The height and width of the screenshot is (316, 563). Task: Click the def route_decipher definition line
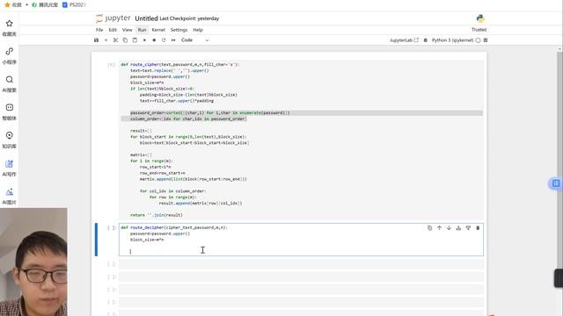point(174,227)
